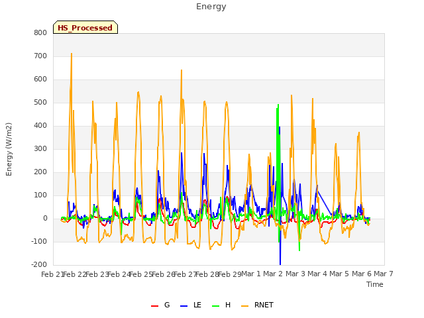This screenshot has width=424, height=318.
Task: Click the 400 y-axis tick label
Action: [x=40, y=126]
